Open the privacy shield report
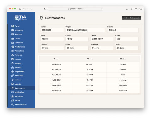Image resolution: width=151 pixels, height=118 pixels. [45, 9]
